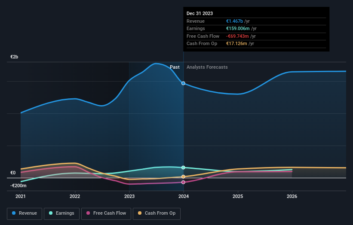Click the 2022 x-axis label
This screenshot has height=225, width=353.
(x=75, y=197)
